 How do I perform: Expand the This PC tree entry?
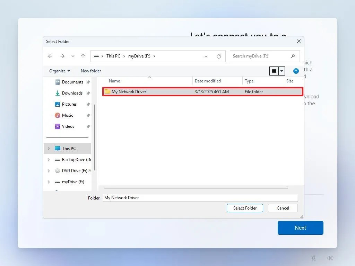pos(49,149)
